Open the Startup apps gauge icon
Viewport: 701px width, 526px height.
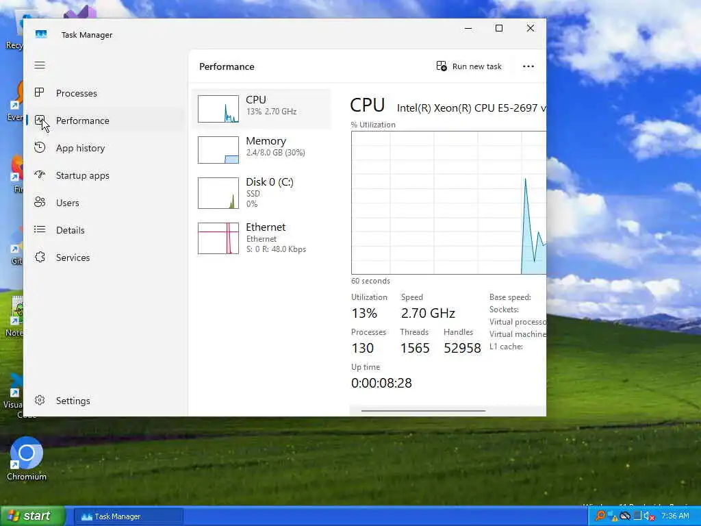(40, 175)
